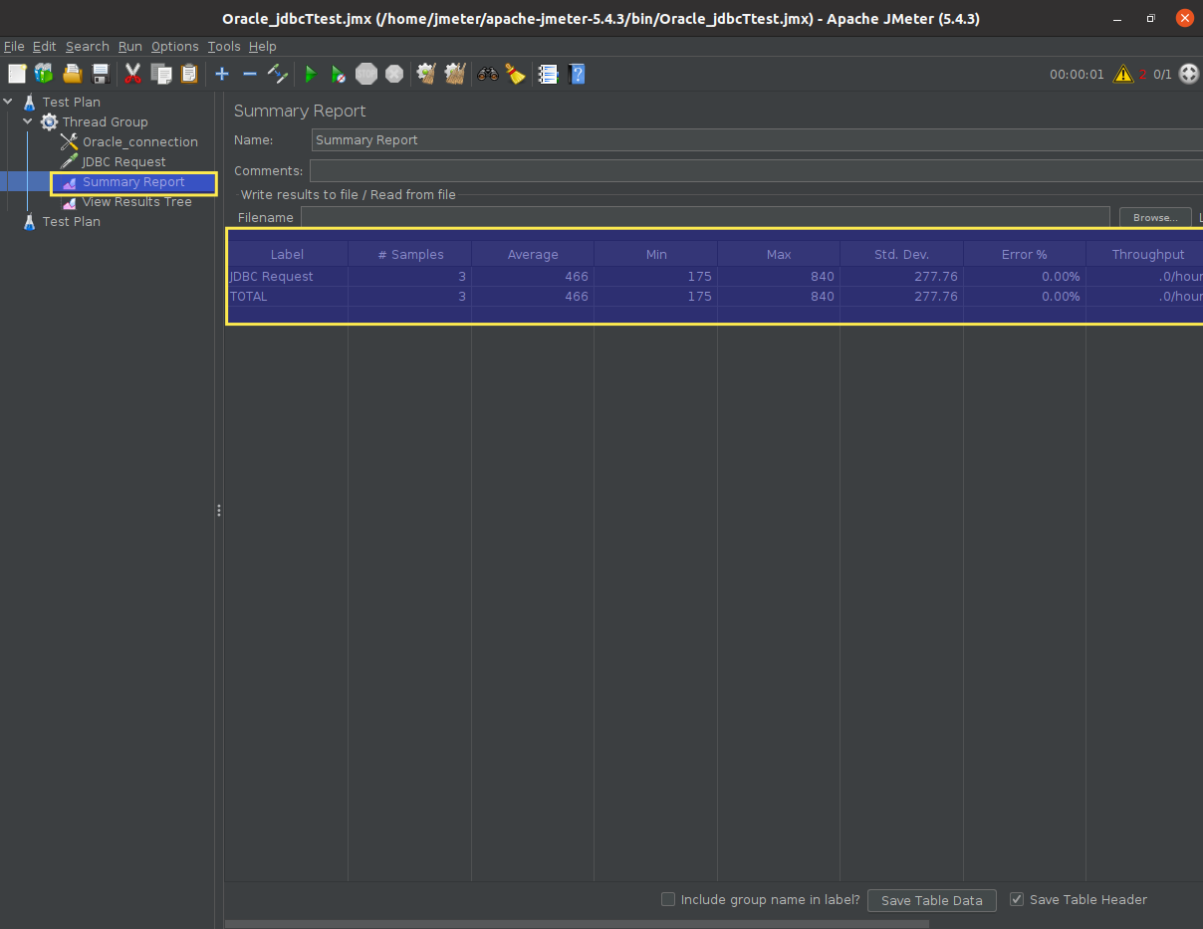
Task: Open the Options menu
Action: point(175,47)
